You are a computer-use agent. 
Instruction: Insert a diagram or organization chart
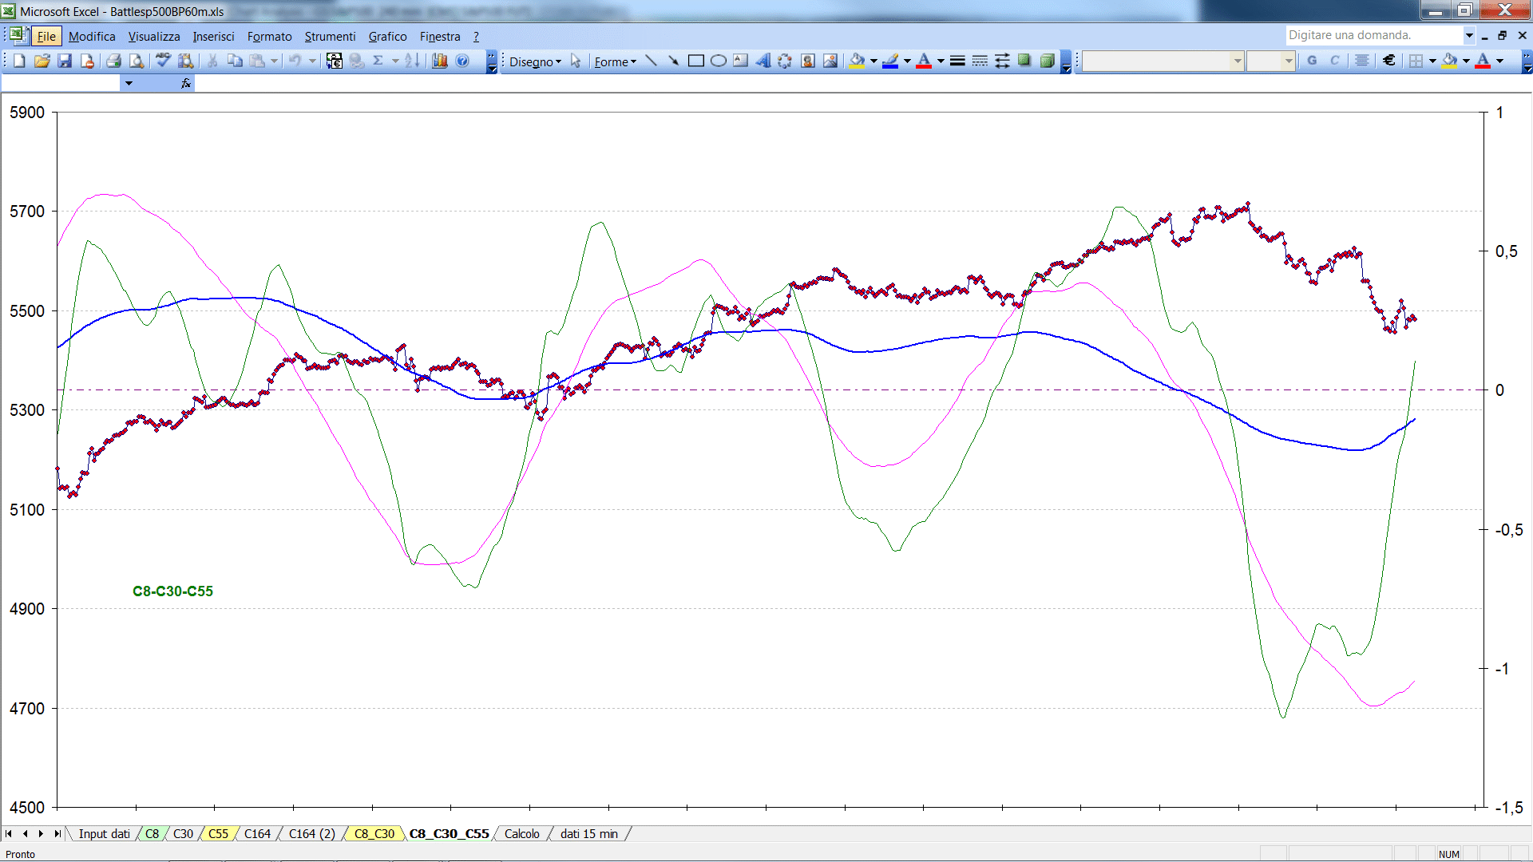(785, 61)
